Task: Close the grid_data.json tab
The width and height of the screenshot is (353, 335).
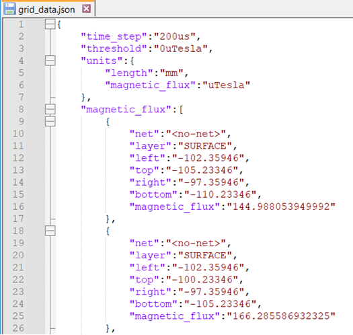Action: click(87, 9)
